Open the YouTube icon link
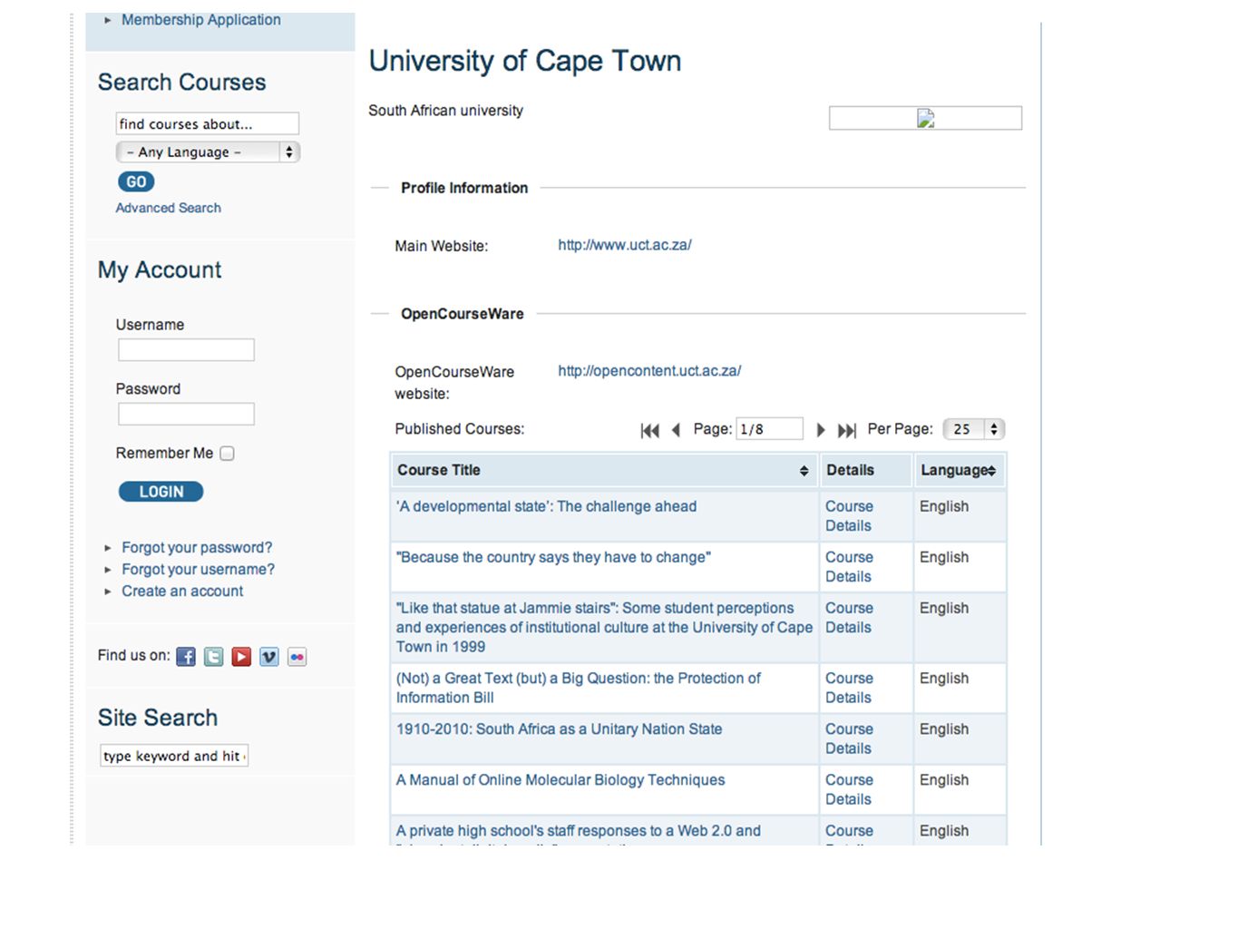1238x929 pixels. coord(241,657)
